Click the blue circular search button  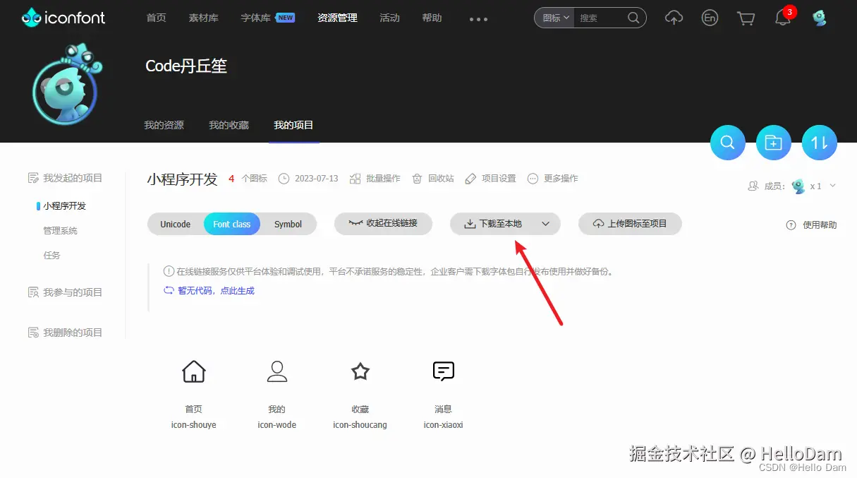tap(727, 143)
